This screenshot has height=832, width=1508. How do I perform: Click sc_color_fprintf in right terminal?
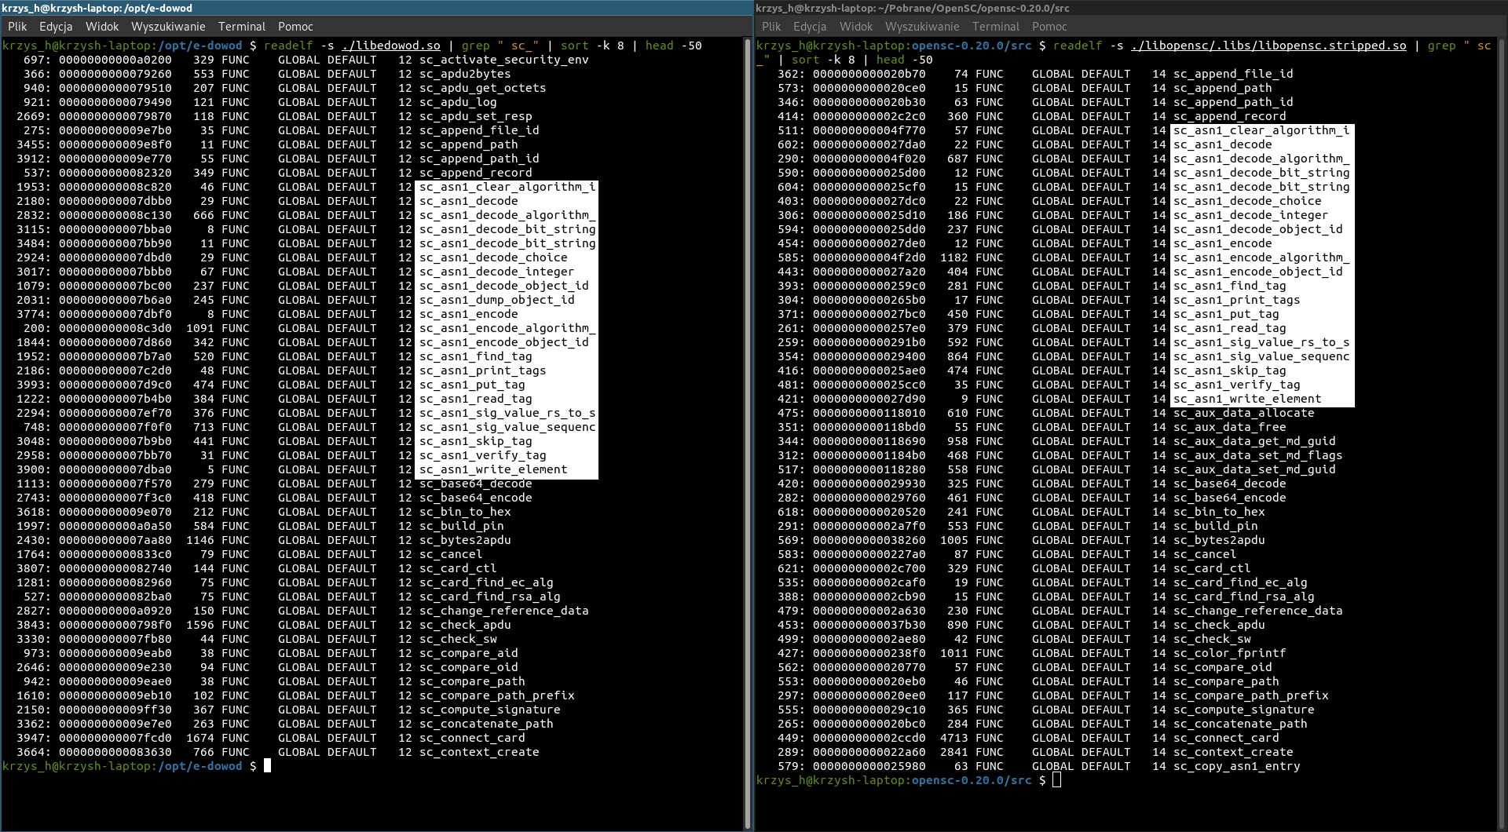pyautogui.click(x=1229, y=653)
